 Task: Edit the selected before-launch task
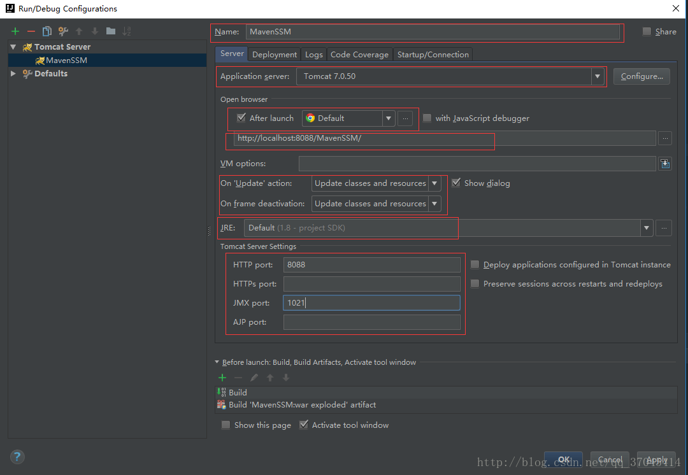[254, 378]
